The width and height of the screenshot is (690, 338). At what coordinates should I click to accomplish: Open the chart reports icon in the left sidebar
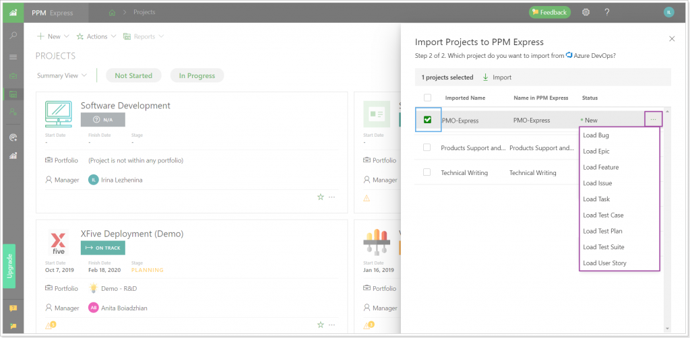coord(13,156)
